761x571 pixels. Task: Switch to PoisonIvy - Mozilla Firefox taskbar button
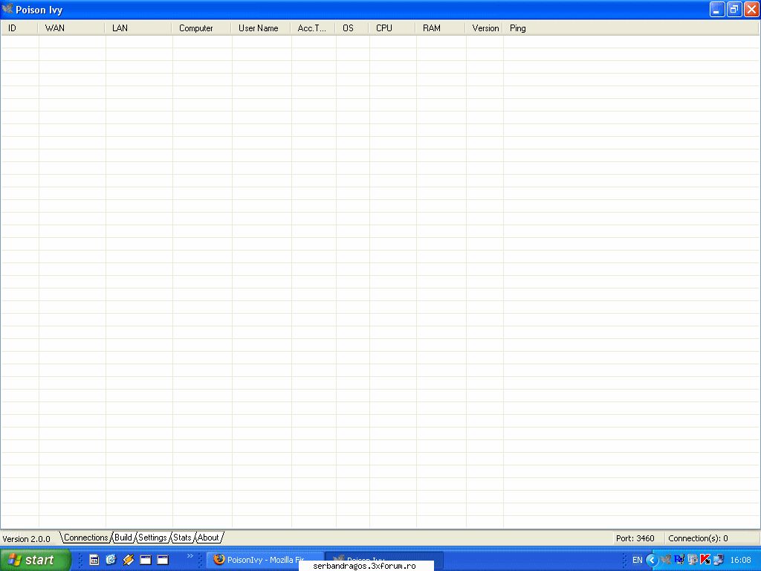265,560
